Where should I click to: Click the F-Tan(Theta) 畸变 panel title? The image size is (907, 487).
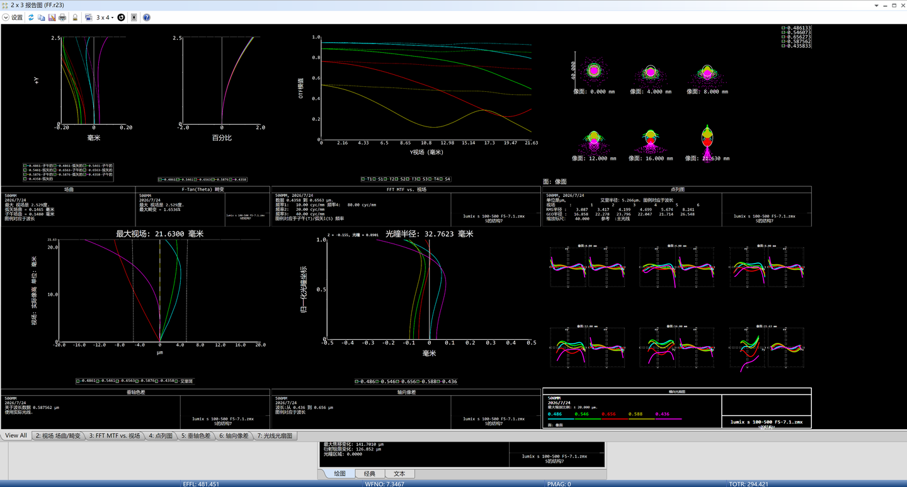(x=203, y=189)
